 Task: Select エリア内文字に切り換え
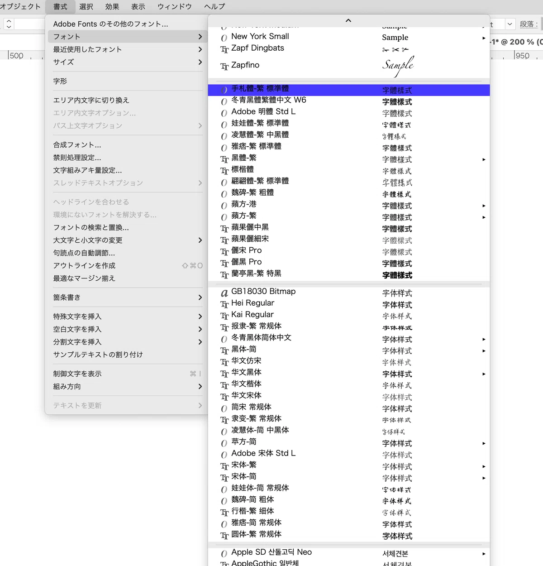(127, 100)
